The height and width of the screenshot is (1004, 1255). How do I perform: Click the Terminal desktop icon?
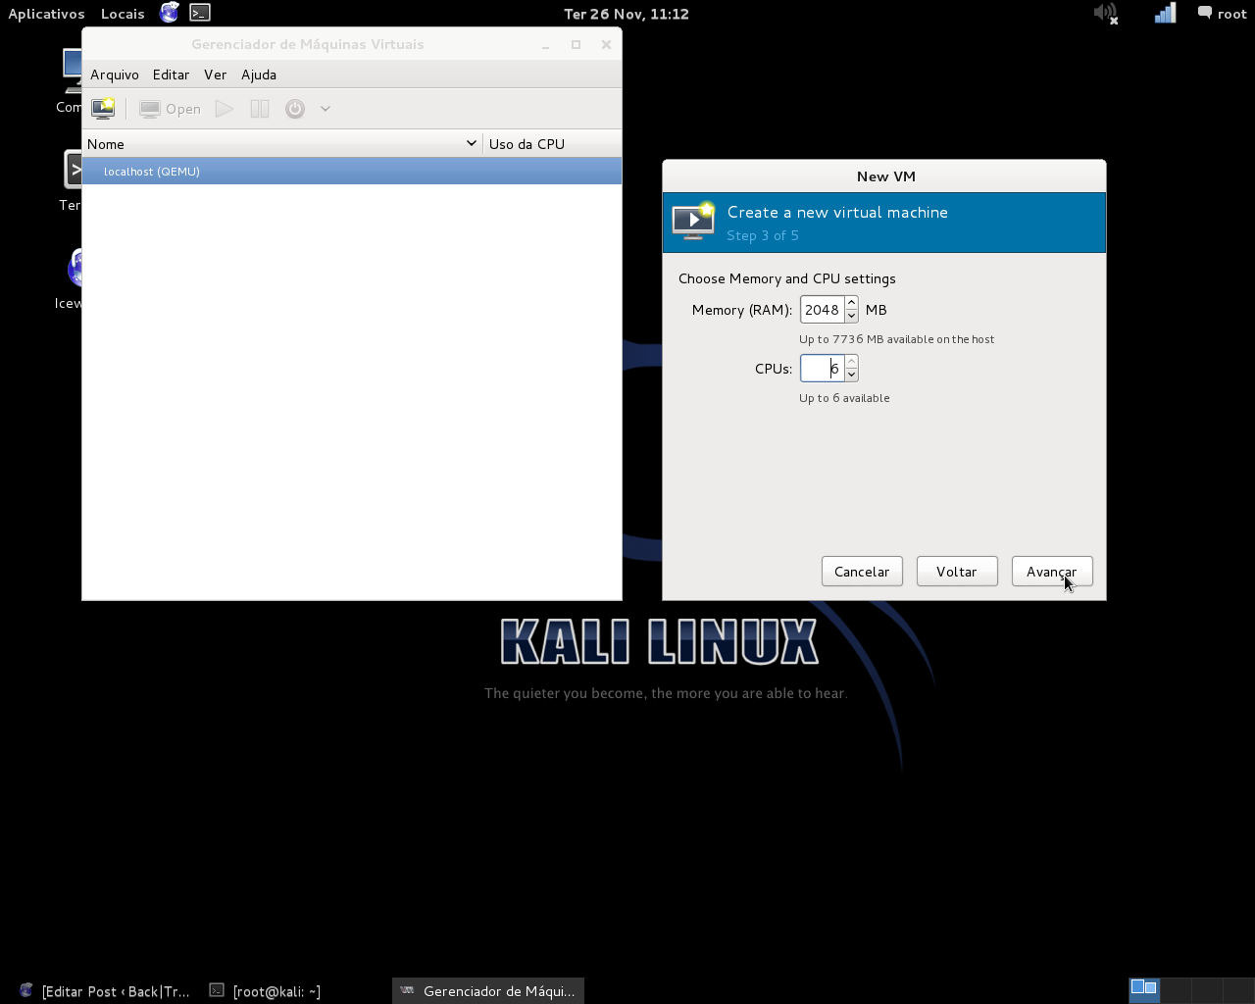(x=71, y=180)
